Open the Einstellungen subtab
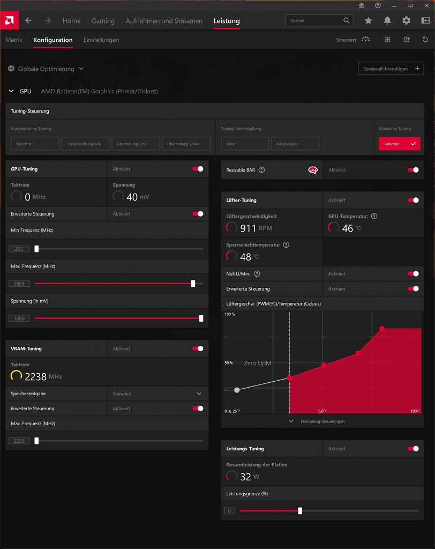This screenshot has height=549, width=435. click(101, 40)
